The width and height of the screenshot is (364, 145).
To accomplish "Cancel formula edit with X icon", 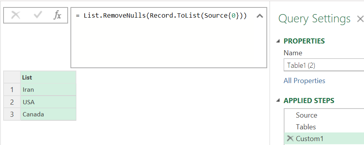I will pyautogui.click(x=16, y=15).
